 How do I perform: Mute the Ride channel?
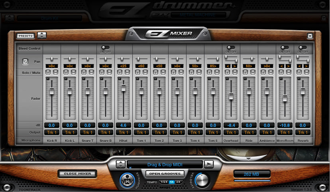(x=253, y=72)
